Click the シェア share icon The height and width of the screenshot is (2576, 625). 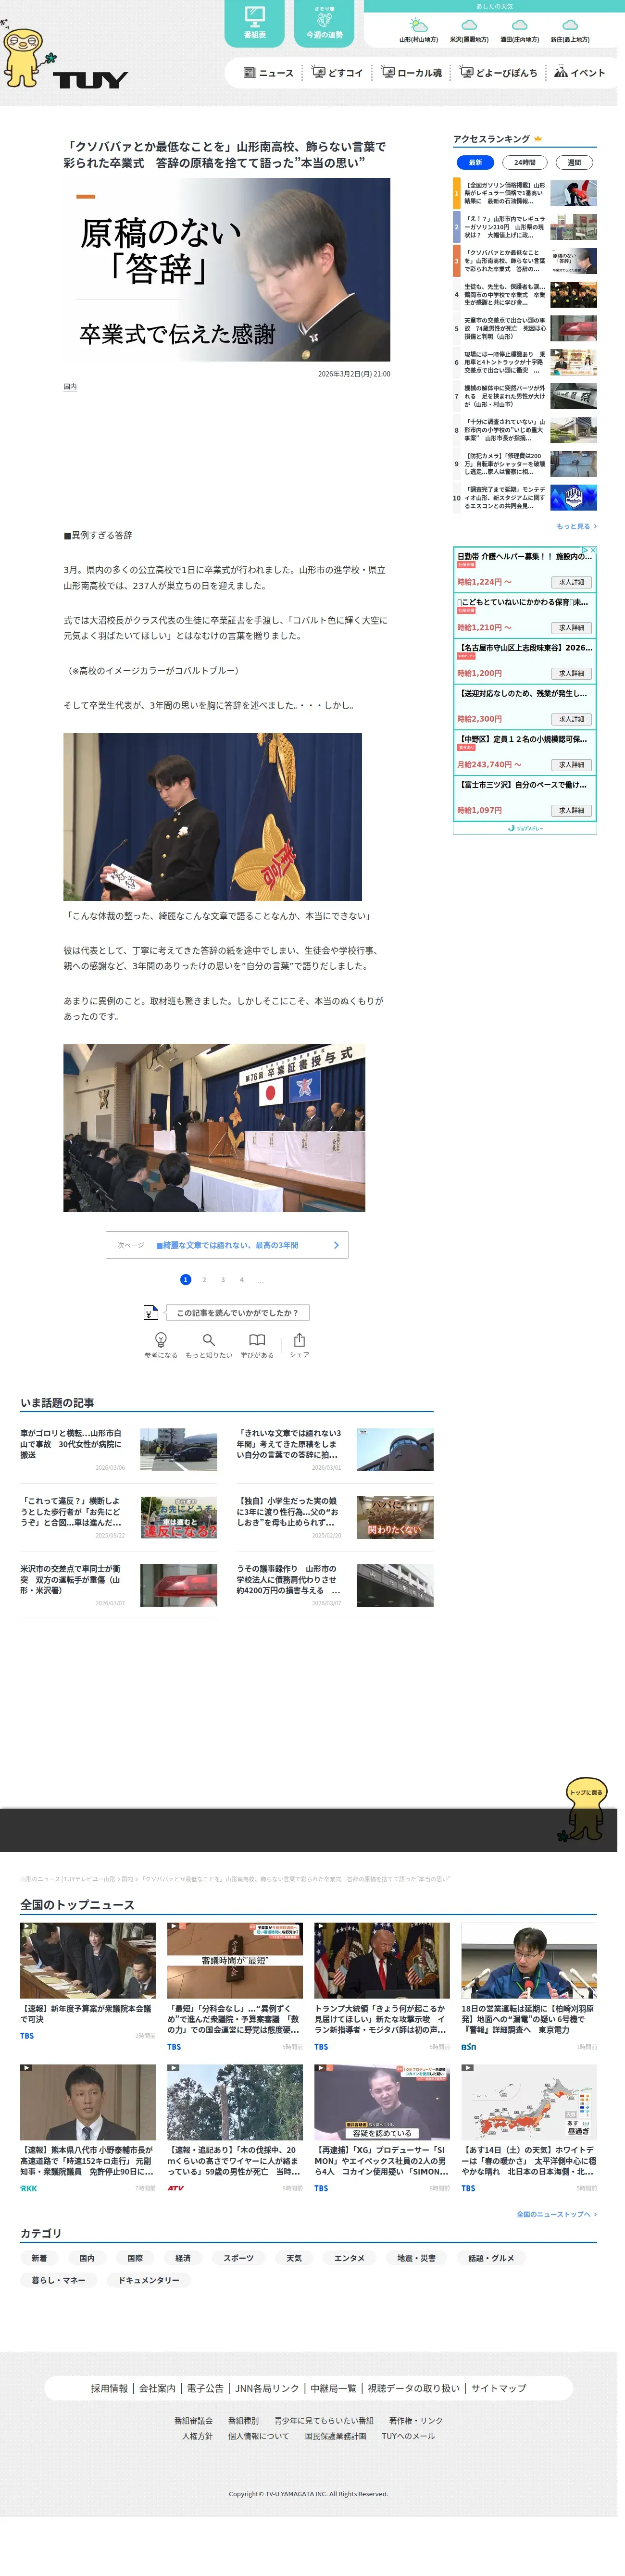point(299,1340)
